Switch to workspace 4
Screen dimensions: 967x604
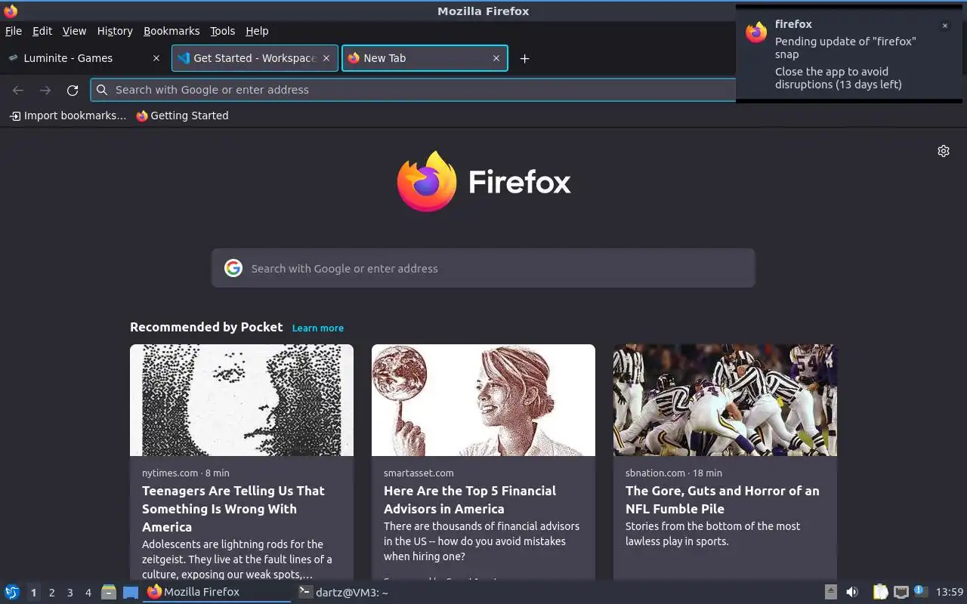click(x=88, y=593)
